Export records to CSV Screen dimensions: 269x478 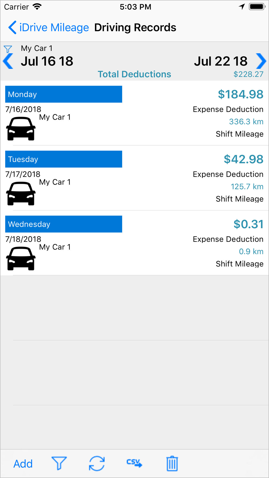pos(134,463)
